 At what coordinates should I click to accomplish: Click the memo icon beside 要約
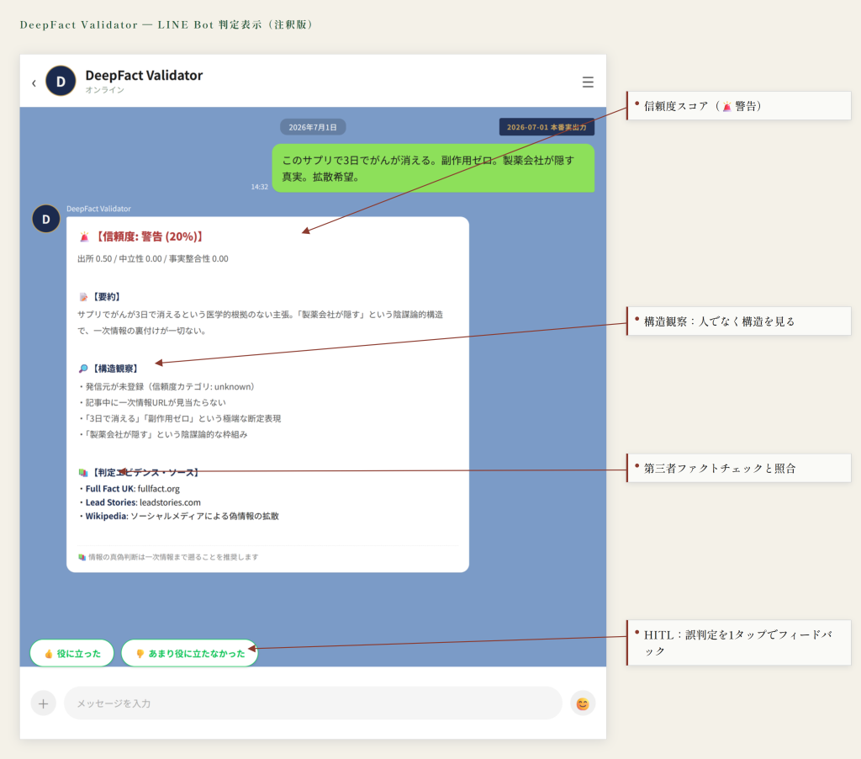pyautogui.click(x=83, y=297)
